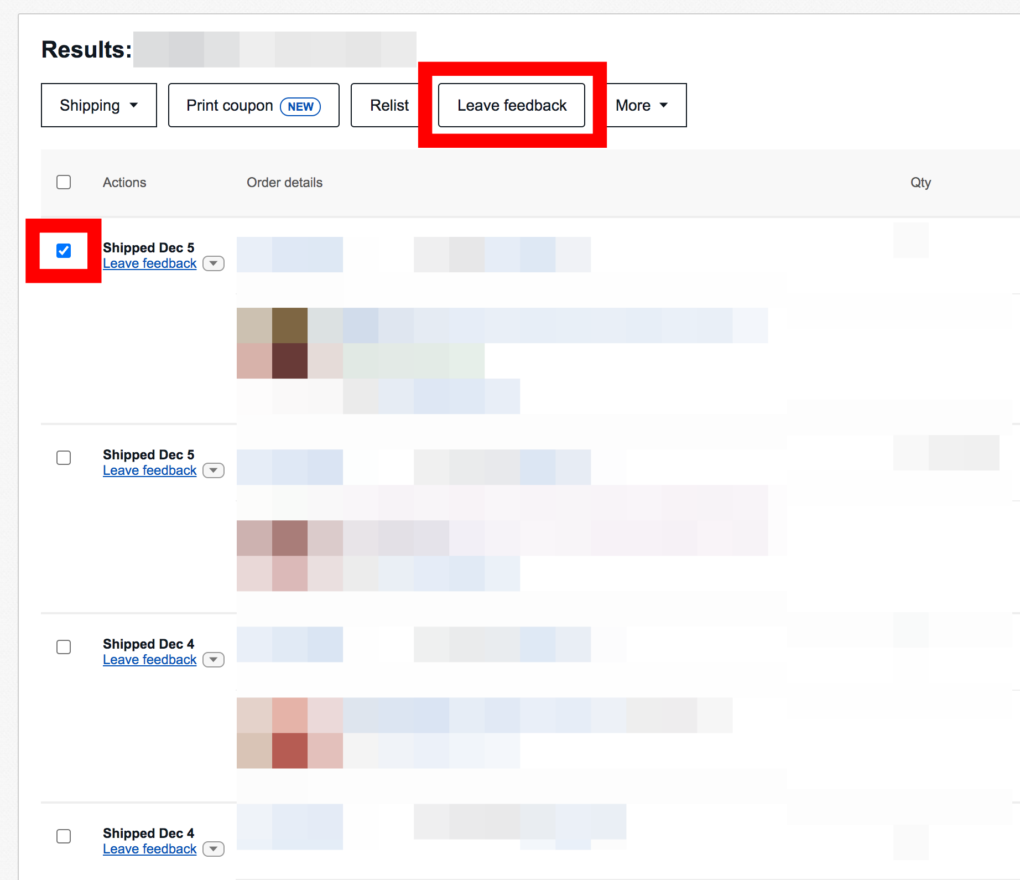
Task: Click the Qty column header
Action: 920,183
